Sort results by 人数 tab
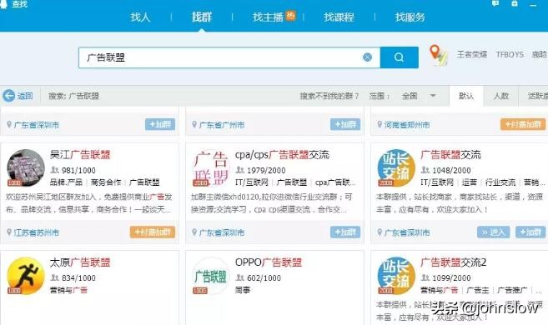This screenshot has height=325, width=548. point(500,96)
